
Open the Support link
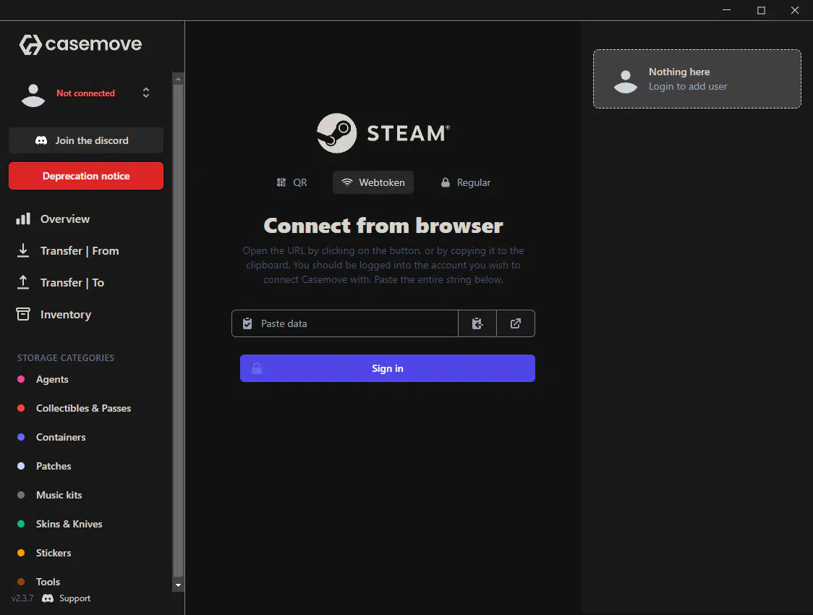[75, 598]
